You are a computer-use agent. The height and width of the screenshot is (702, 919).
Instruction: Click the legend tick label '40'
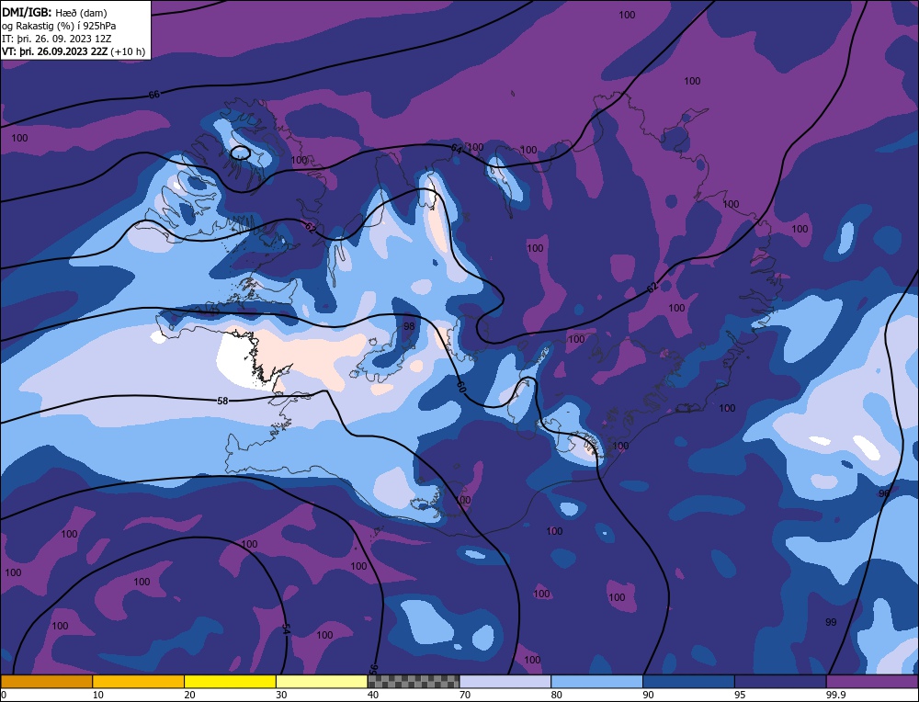pos(373,695)
